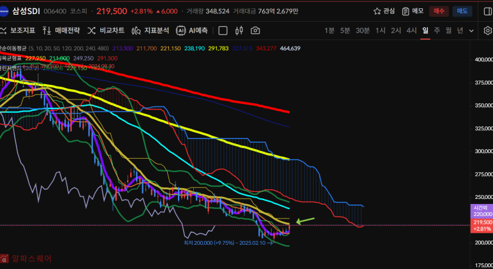Click the 코스피 market label
This screenshot has width=493, height=269.
(78, 11)
